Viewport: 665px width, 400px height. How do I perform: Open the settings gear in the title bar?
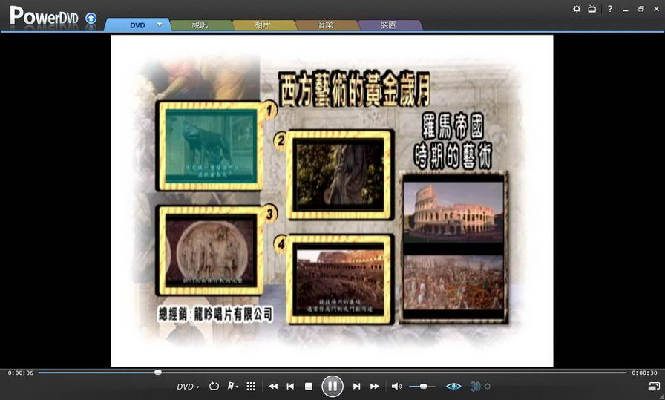point(577,9)
